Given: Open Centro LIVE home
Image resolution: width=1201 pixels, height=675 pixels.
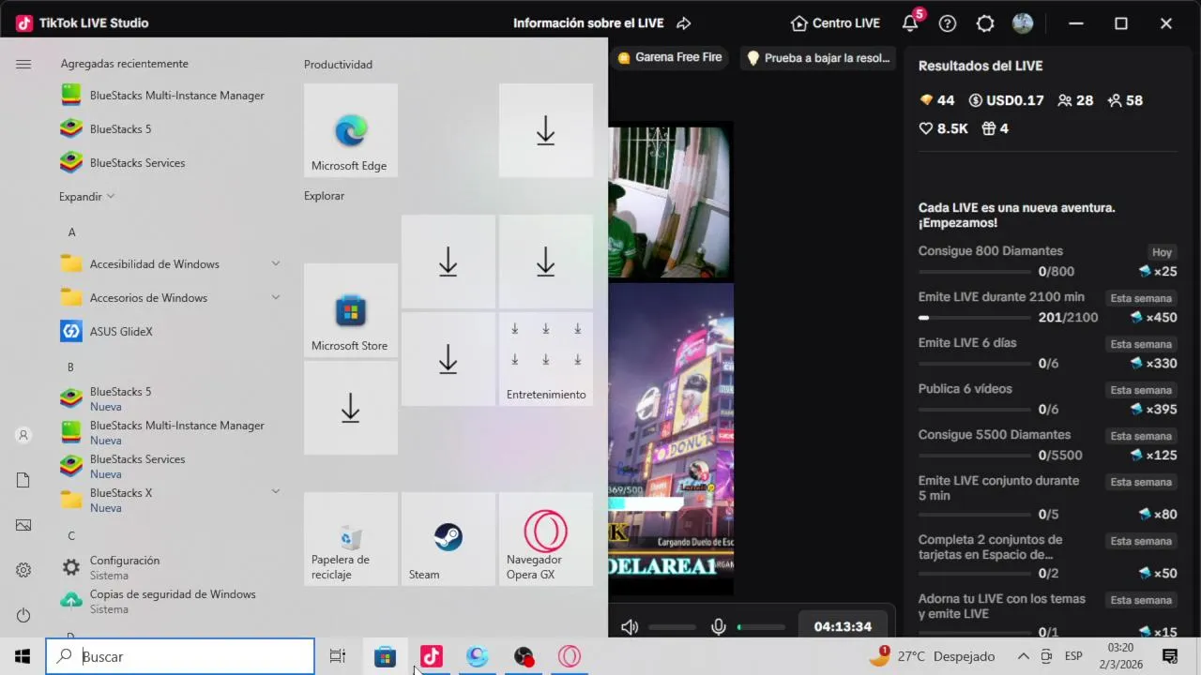Looking at the screenshot, I should pyautogui.click(x=835, y=23).
